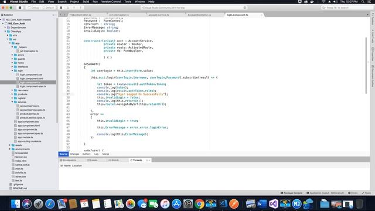Switch to the AccountController.cs tab
The height and width of the screenshot is (211, 375).
point(199,15)
